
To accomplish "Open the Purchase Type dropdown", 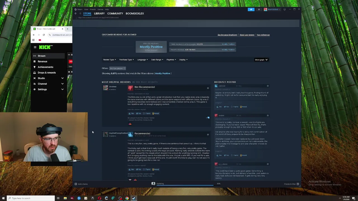I will click(126, 59).
